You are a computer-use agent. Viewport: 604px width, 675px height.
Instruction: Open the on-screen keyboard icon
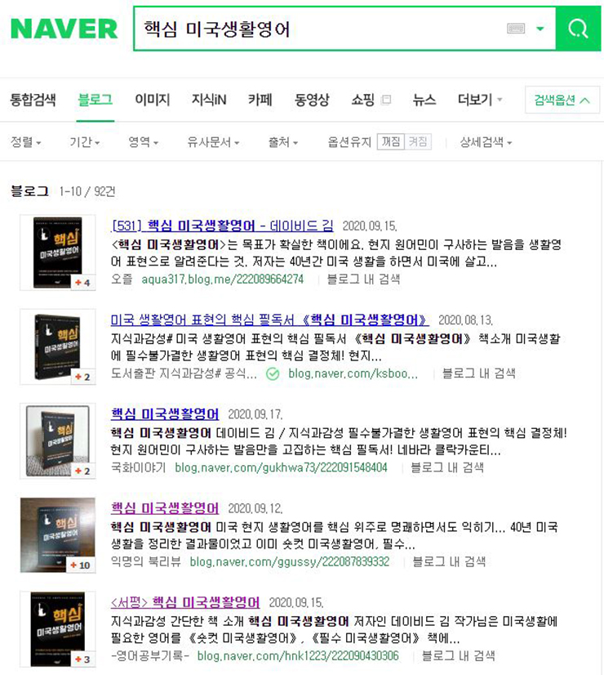pyautogui.click(x=516, y=29)
